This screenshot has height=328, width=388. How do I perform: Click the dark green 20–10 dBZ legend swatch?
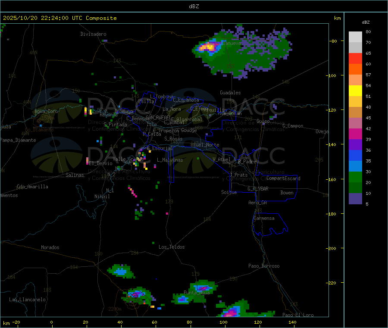coord(355,188)
